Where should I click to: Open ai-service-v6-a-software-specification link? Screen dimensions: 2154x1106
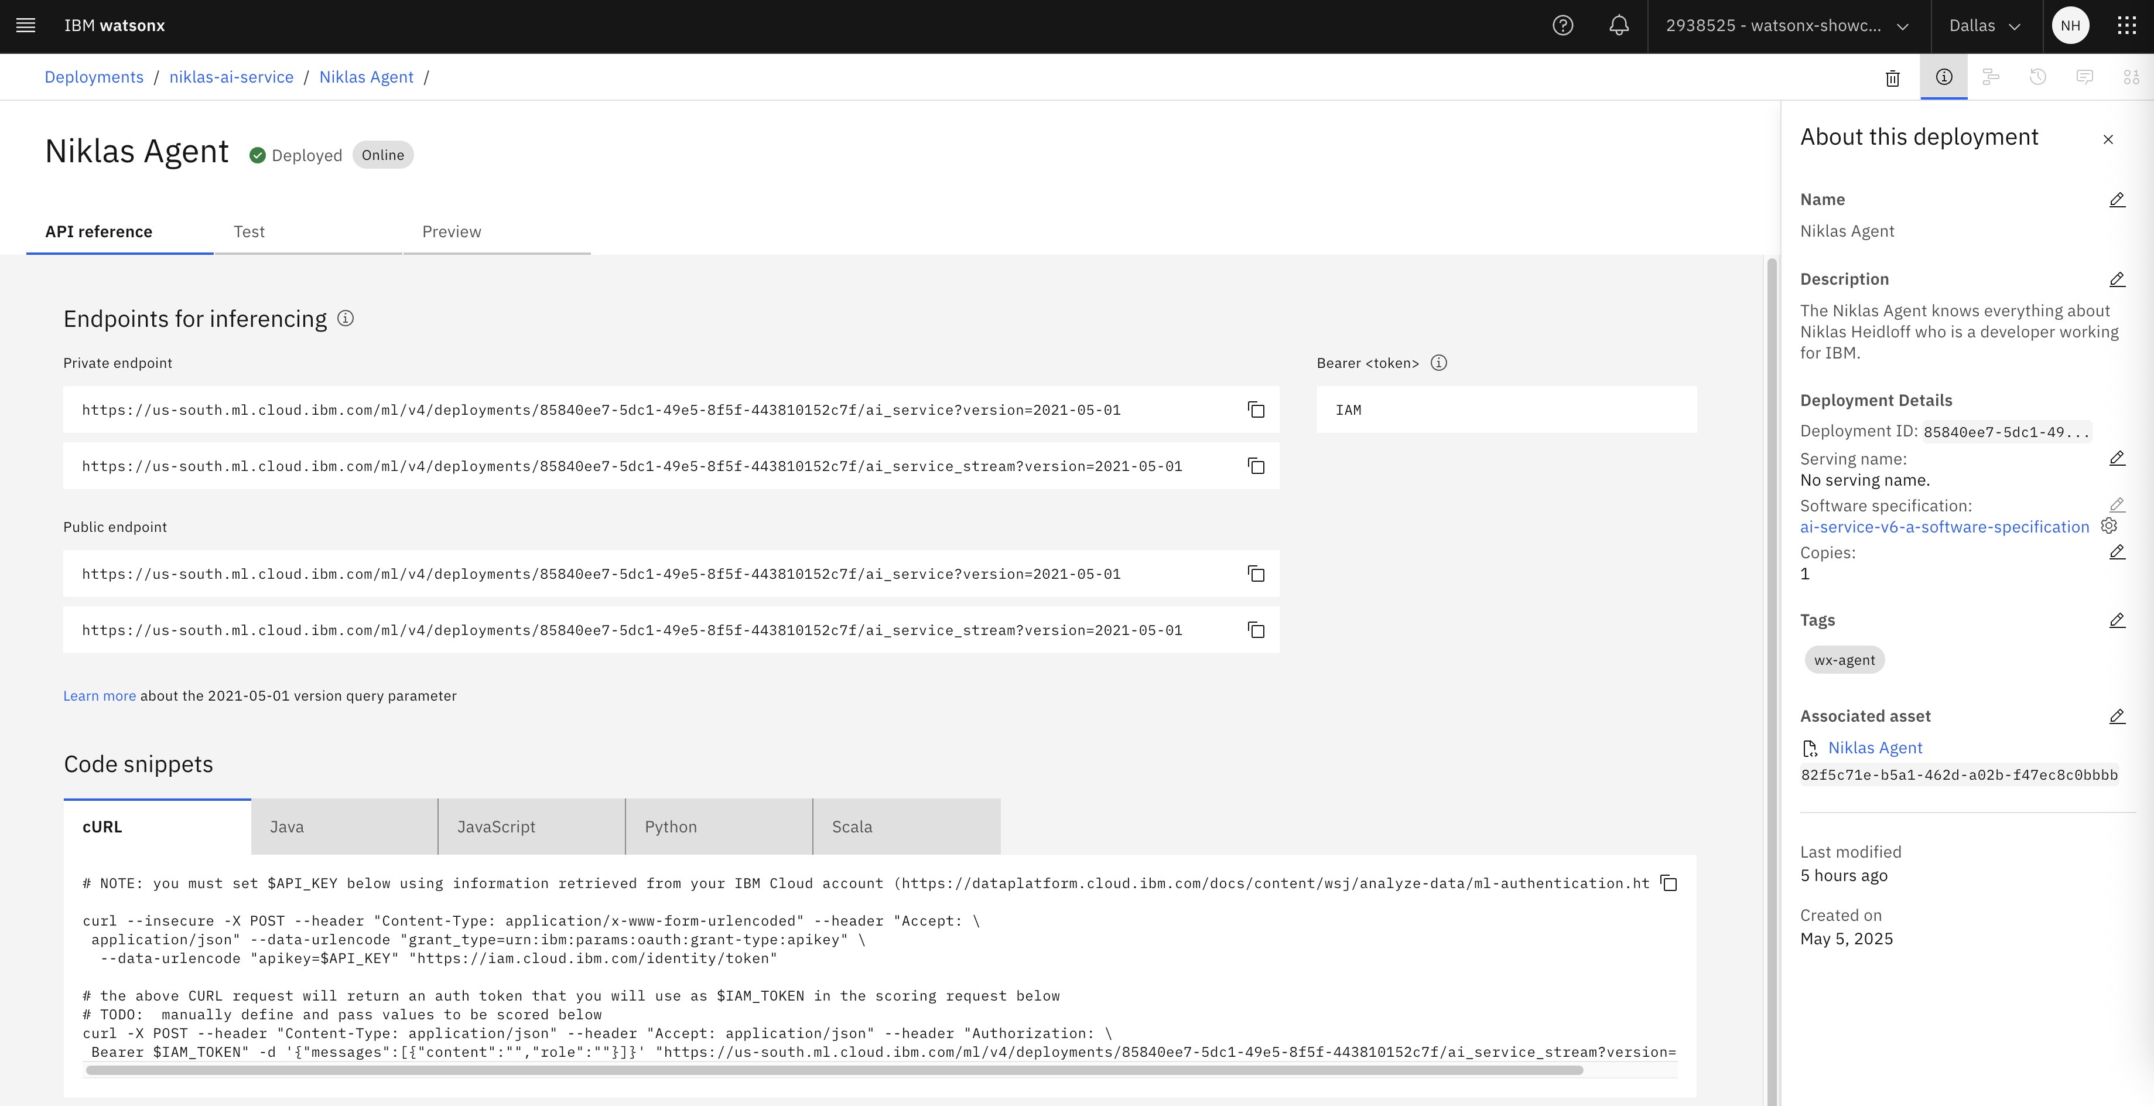tap(1944, 527)
